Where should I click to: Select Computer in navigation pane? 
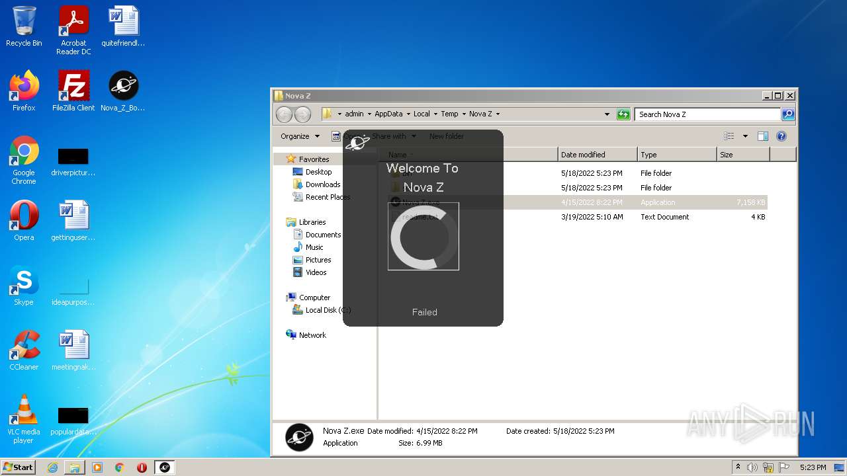[314, 297]
